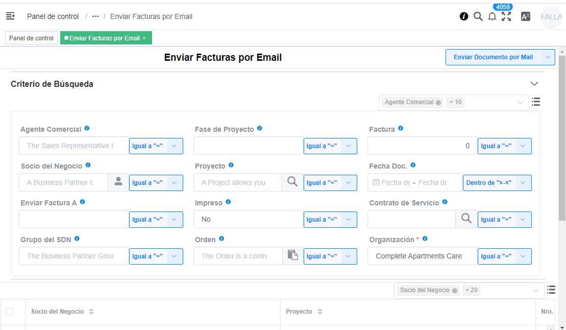This screenshot has height=330, width=566.
Task: Open Fecha Doc. operator dropdown Dentro de
Action: tap(497, 183)
